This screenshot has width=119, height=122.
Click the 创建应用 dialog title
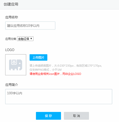pos(11,4)
